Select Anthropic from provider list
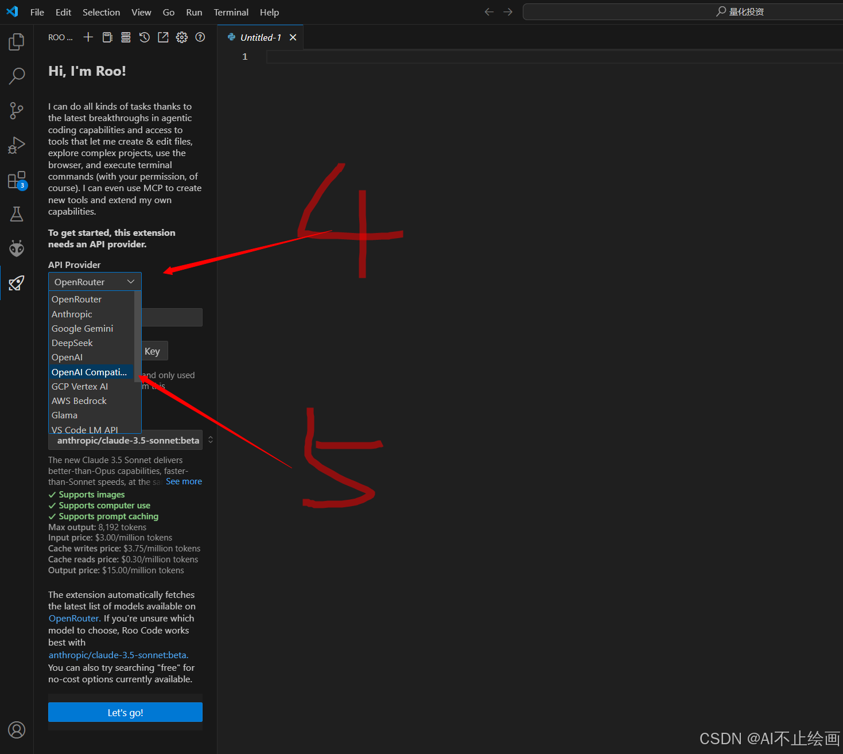The image size is (843, 754). coord(92,314)
